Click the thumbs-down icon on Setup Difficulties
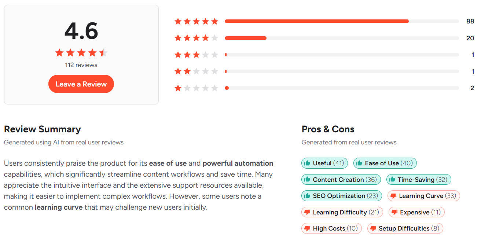 point(374,228)
